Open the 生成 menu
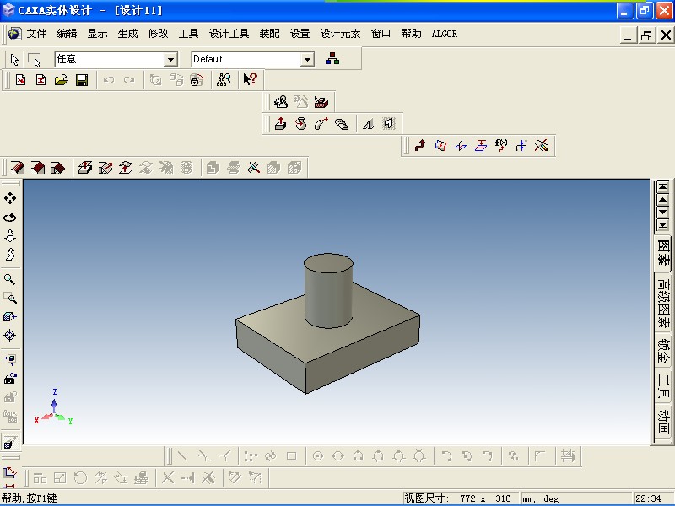 tap(128, 34)
